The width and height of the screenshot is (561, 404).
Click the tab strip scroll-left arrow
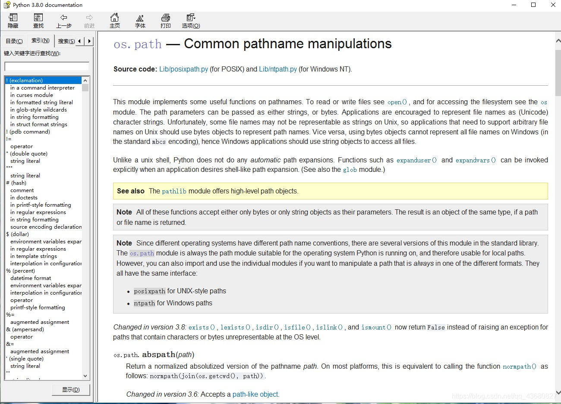tap(80, 41)
